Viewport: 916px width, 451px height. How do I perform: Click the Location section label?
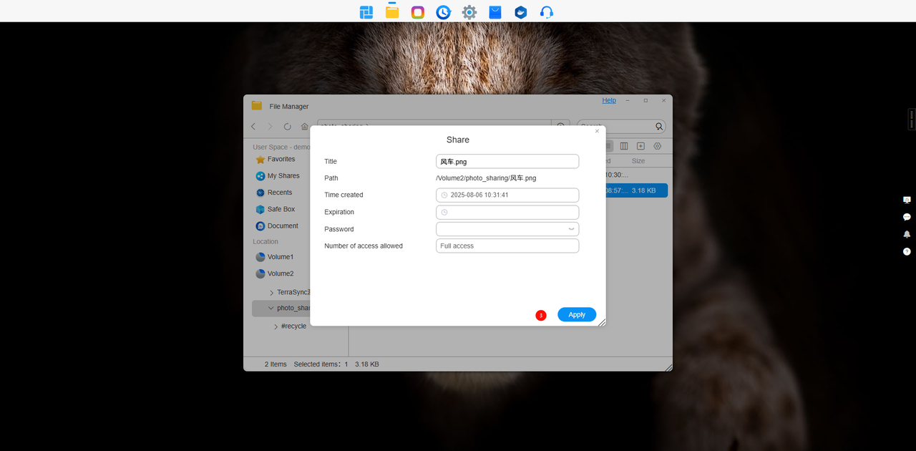click(265, 241)
